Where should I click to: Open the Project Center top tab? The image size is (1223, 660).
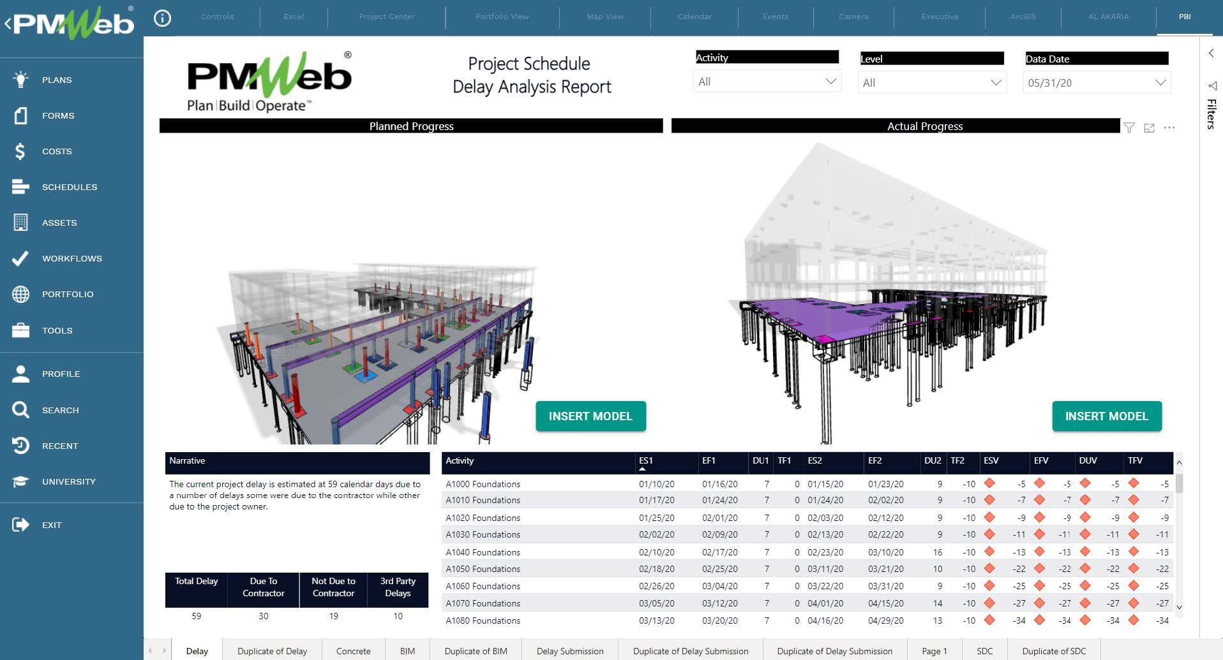387,17
